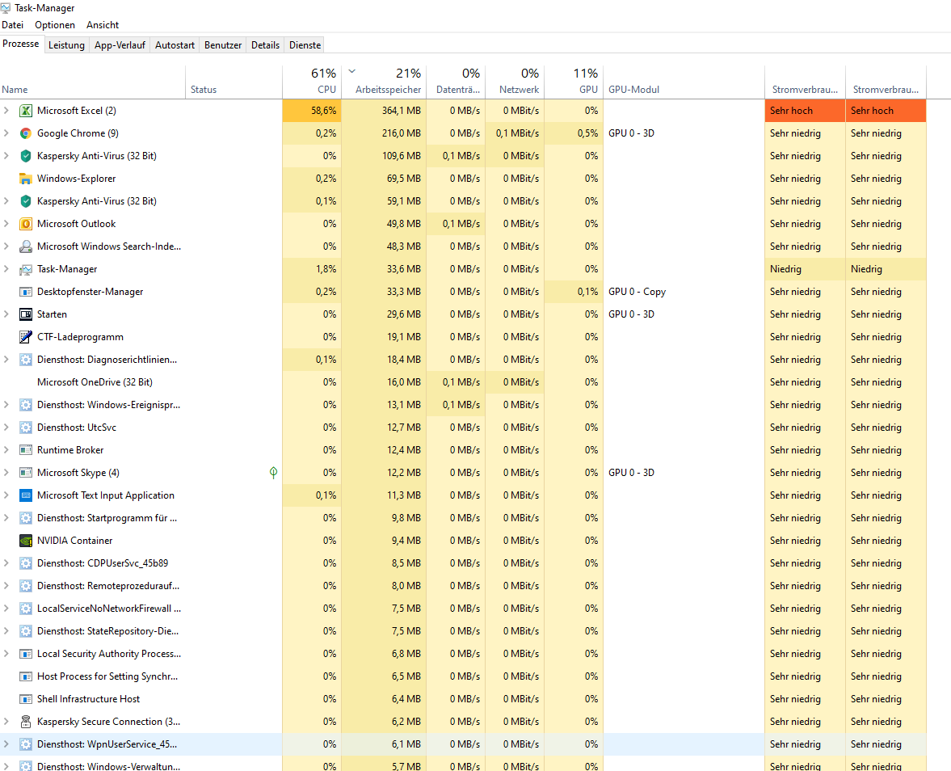Sort processes by the Name column header
The width and height of the screenshot is (951, 771).
pyautogui.click(x=93, y=82)
